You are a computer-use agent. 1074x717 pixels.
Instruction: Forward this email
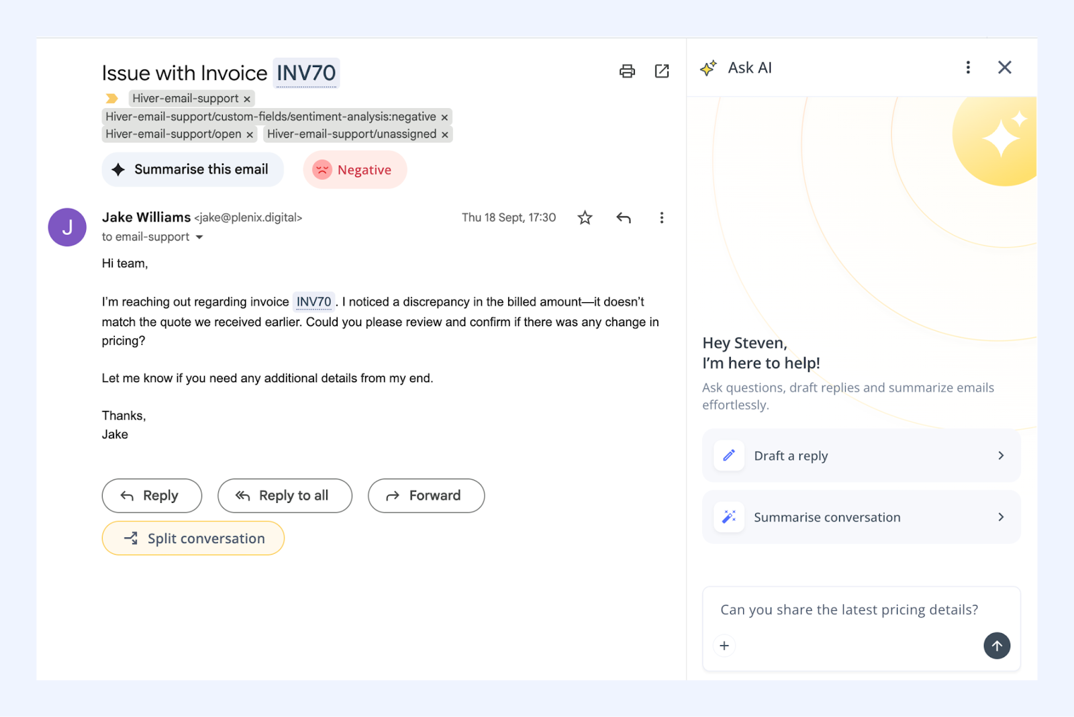tap(426, 495)
